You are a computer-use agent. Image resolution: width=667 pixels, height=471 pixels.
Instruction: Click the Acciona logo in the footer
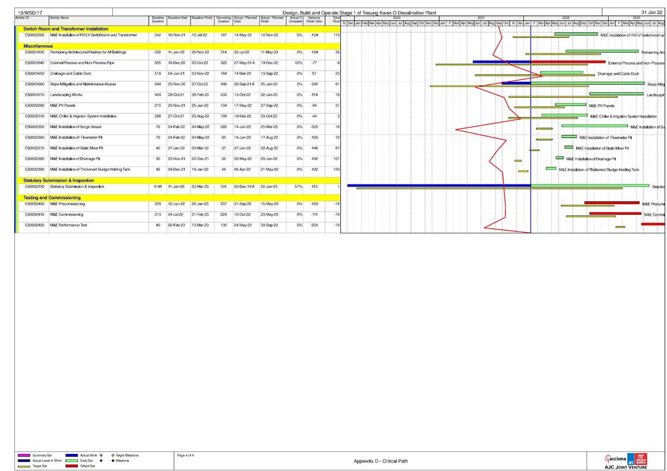coord(615,459)
